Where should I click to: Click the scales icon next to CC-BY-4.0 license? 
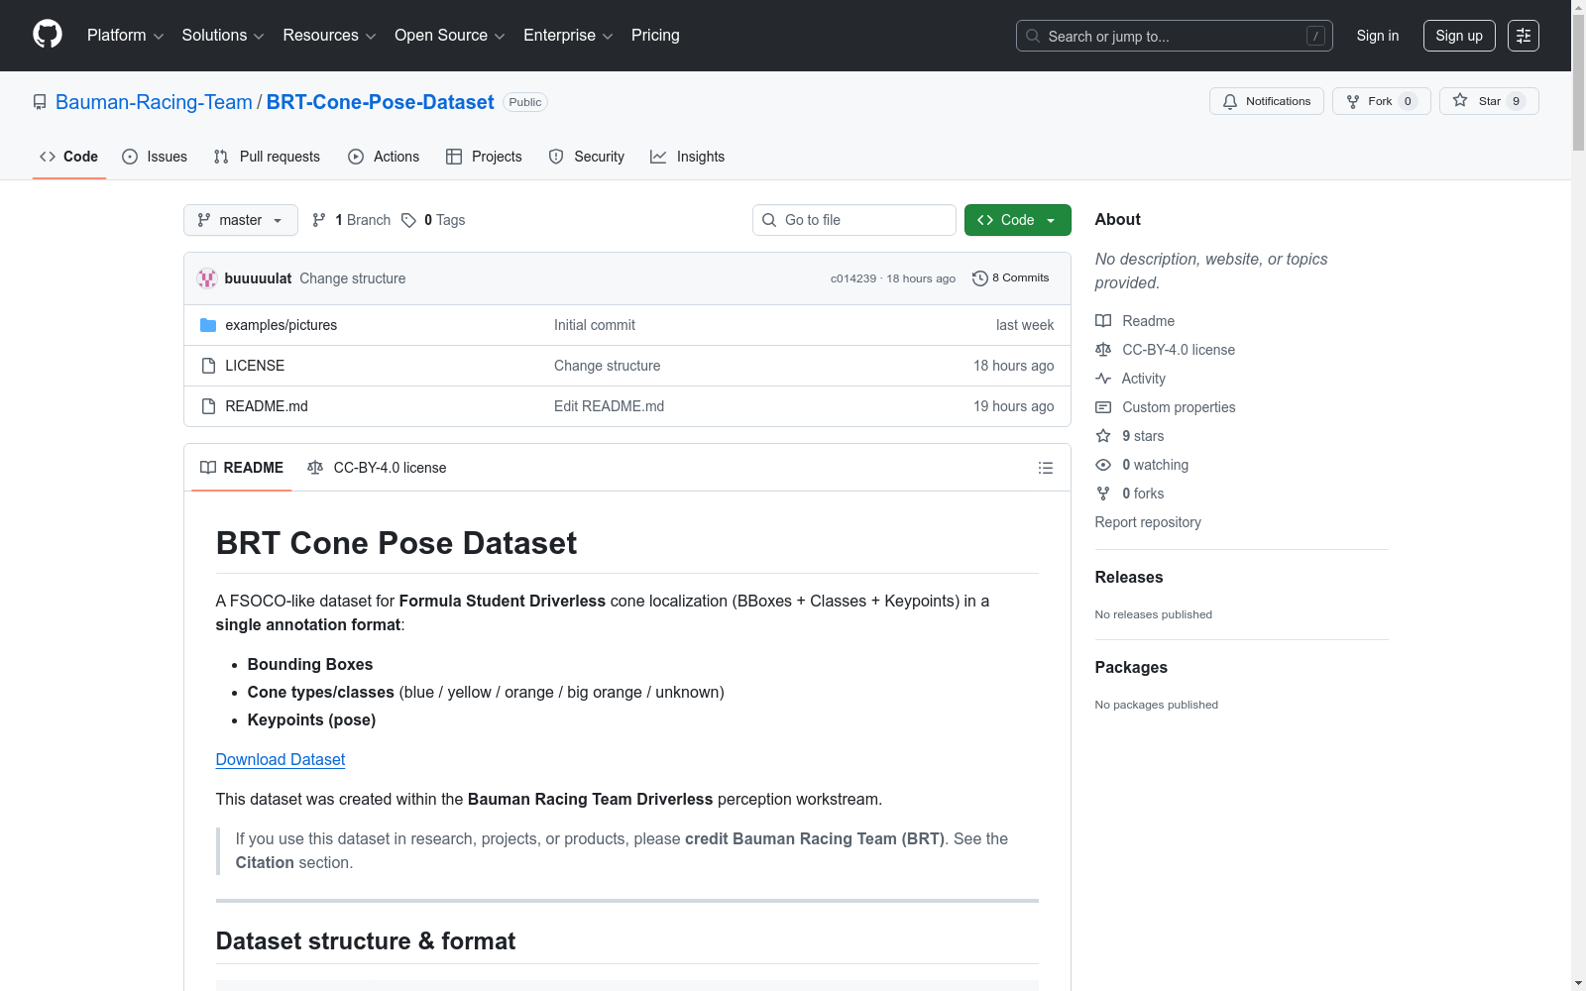pyautogui.click(x=1103, y=350)
